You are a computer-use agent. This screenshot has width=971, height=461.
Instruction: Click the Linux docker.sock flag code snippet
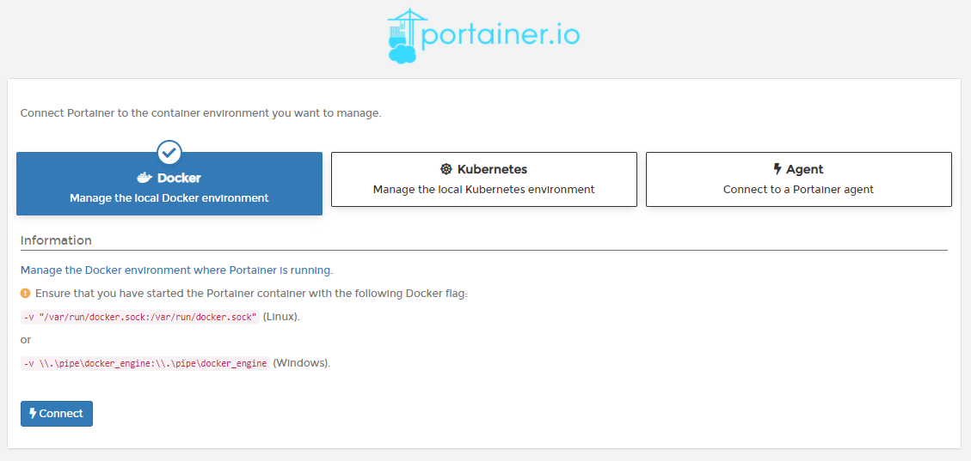[x=139, y=317]
